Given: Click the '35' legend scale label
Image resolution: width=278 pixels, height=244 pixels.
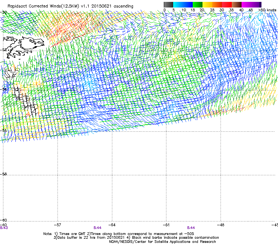Looking at the screenshot, I should click(x=231, y=10).
